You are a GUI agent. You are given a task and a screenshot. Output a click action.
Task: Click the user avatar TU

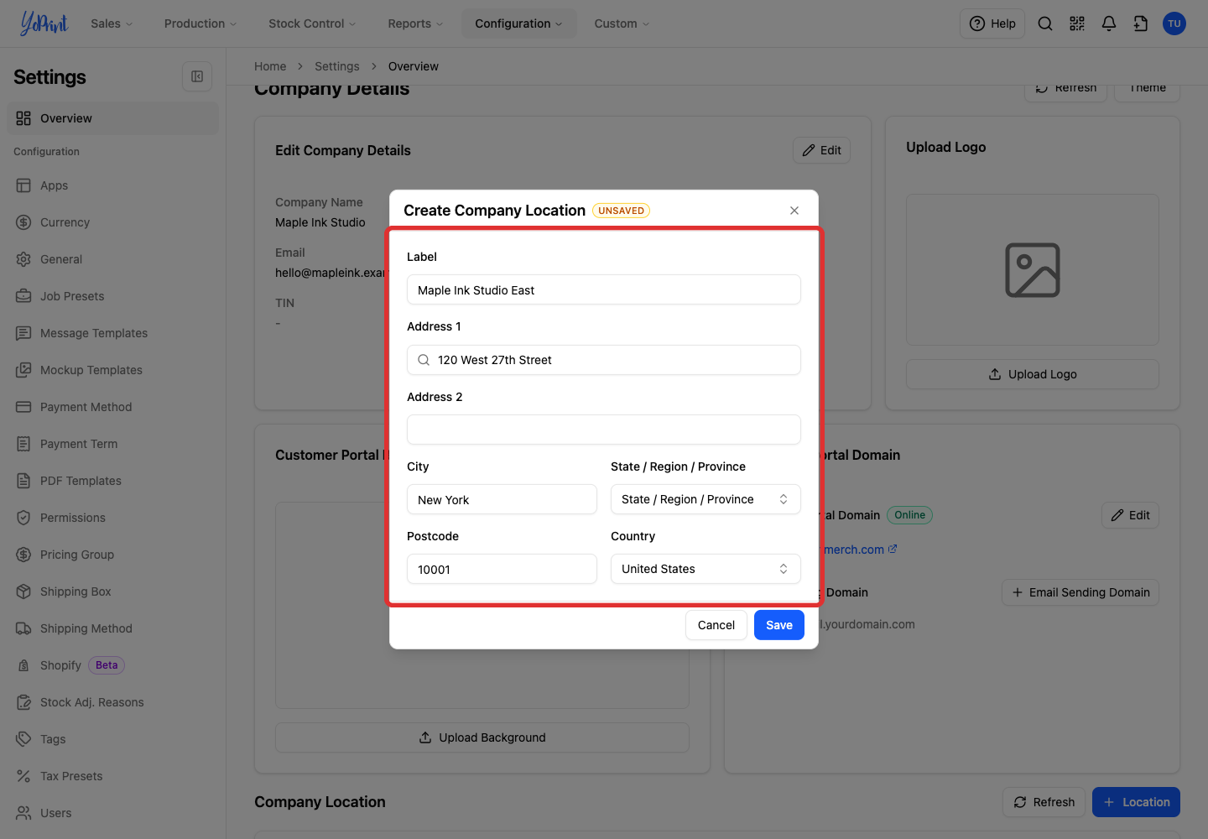click(x=1174, y=23)
